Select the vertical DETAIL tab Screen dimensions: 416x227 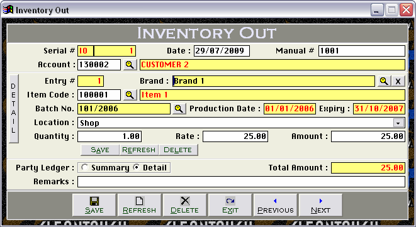tap(13, 108)
